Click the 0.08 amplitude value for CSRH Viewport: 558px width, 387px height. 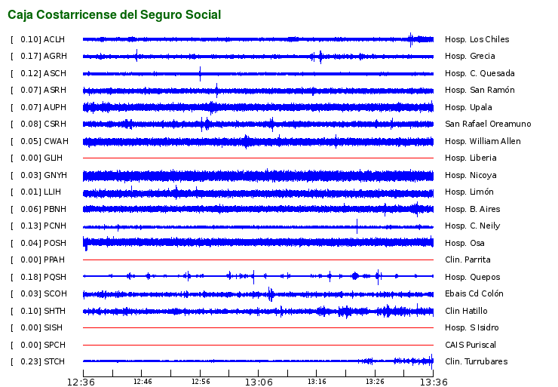(29, 124)
